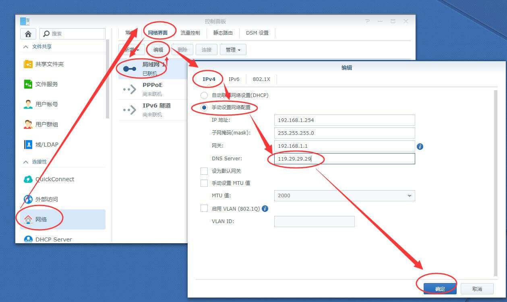507x302 pixels.
Task: Click the home icon in control panel
Action: (28, 34)
